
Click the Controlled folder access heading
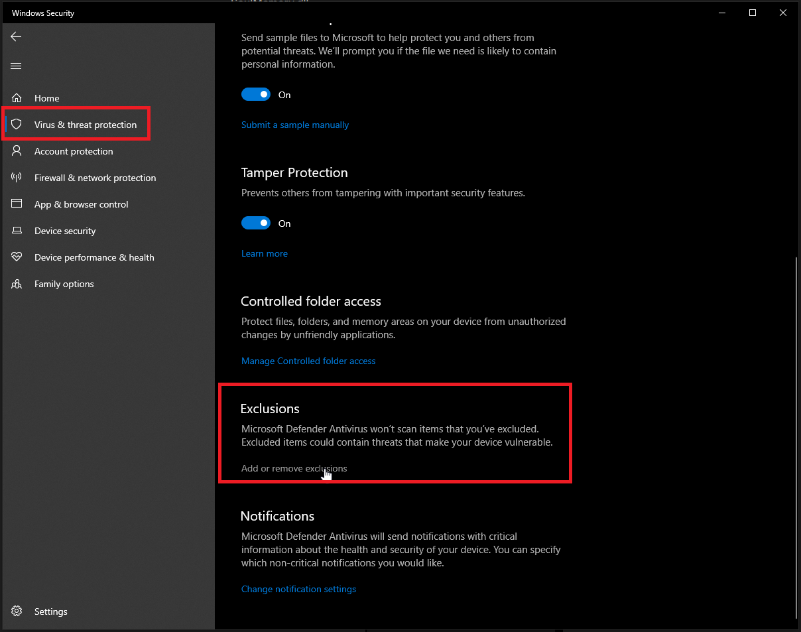[311, 301]
